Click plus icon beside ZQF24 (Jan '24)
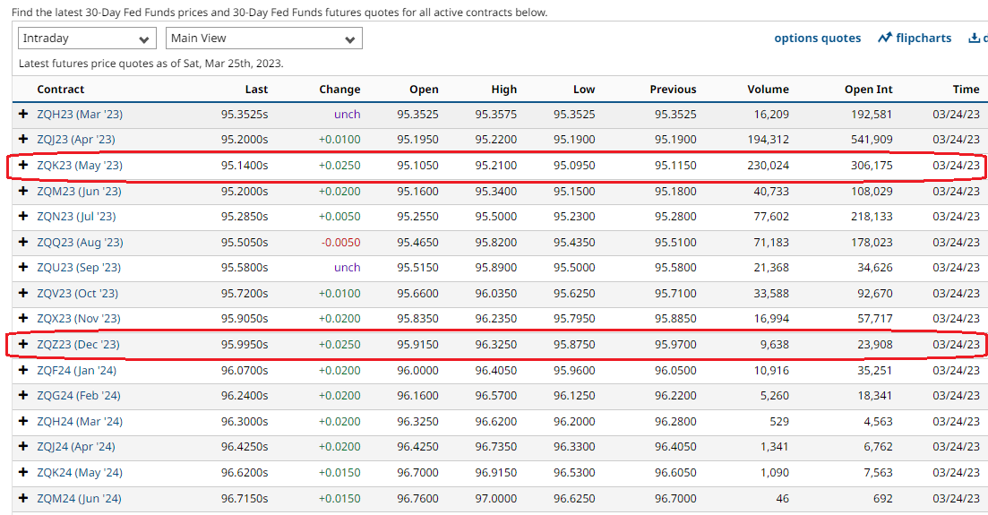Screen dimensions: 988x515 (23, 370)
